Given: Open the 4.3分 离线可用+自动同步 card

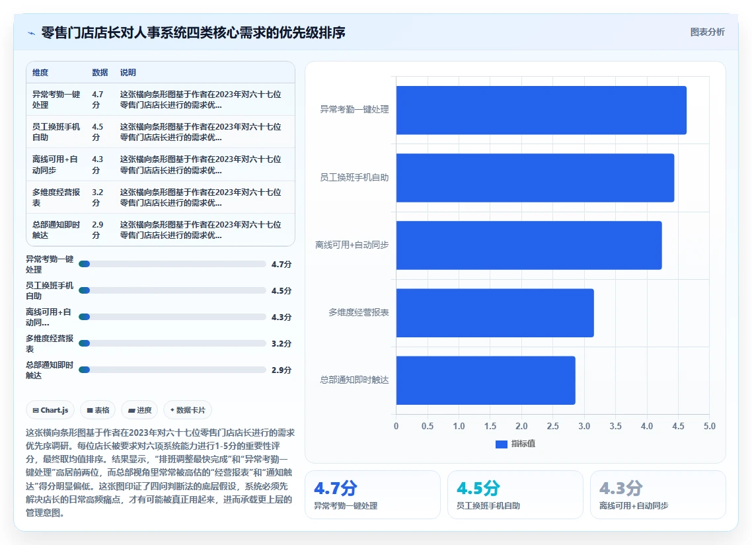Looking at the screenshot, I should (658, 495).
